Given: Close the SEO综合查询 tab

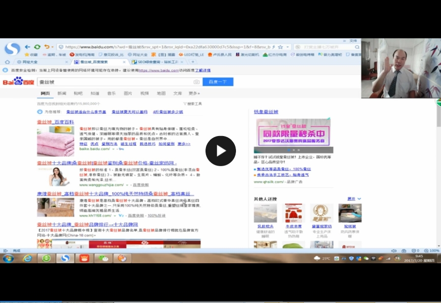Looking at the screenshot, I should coord(182,62).
